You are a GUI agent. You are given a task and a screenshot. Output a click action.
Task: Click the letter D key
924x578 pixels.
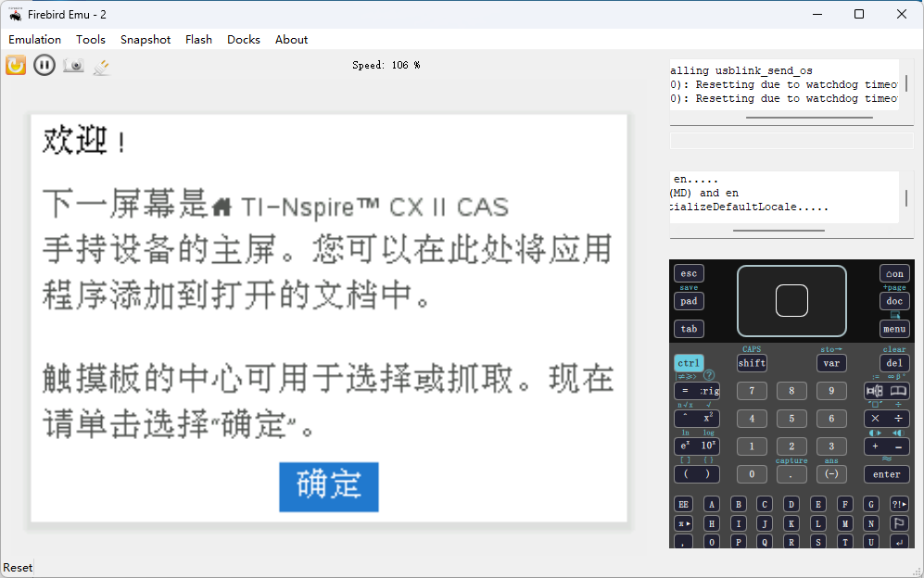(x=791, y=504)
